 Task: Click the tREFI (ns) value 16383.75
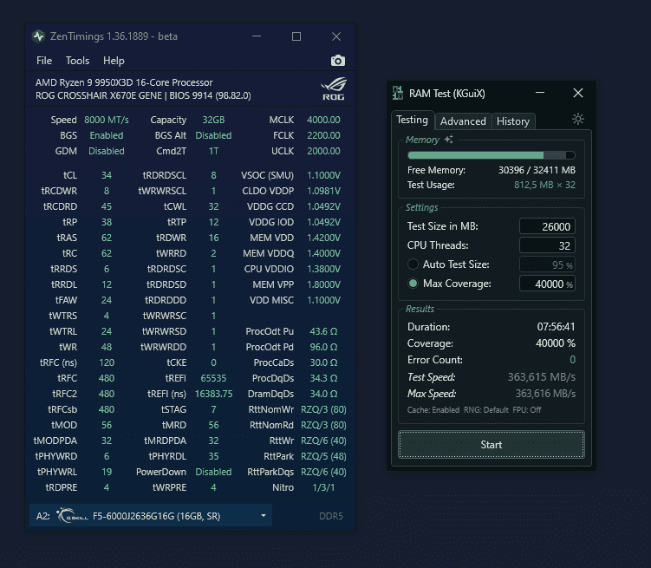pyautogui.click(x=213, y=394)
